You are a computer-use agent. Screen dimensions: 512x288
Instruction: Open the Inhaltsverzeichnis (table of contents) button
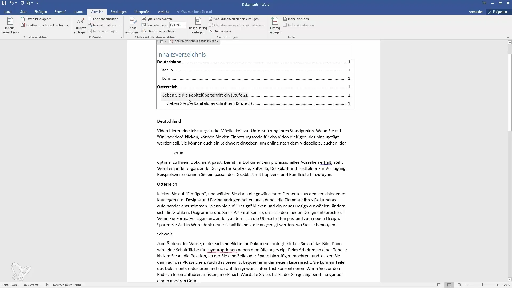click(x=10, y=26)
